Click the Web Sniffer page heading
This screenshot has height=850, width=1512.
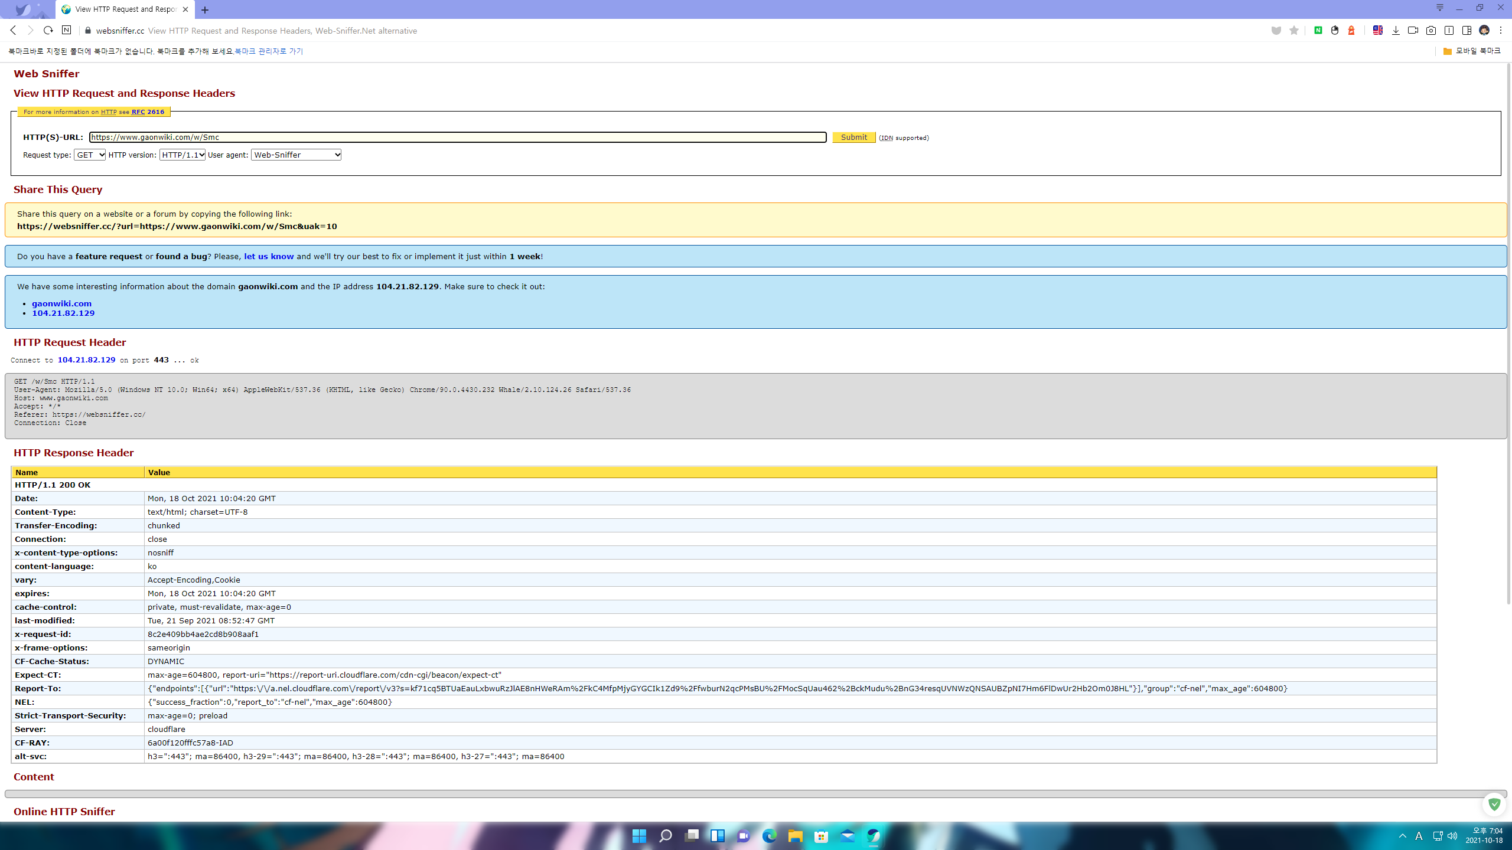(47, 74)
